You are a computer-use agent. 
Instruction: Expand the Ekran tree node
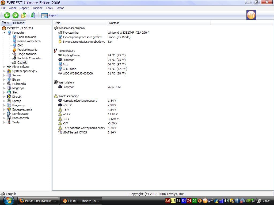tap(4, 80)
